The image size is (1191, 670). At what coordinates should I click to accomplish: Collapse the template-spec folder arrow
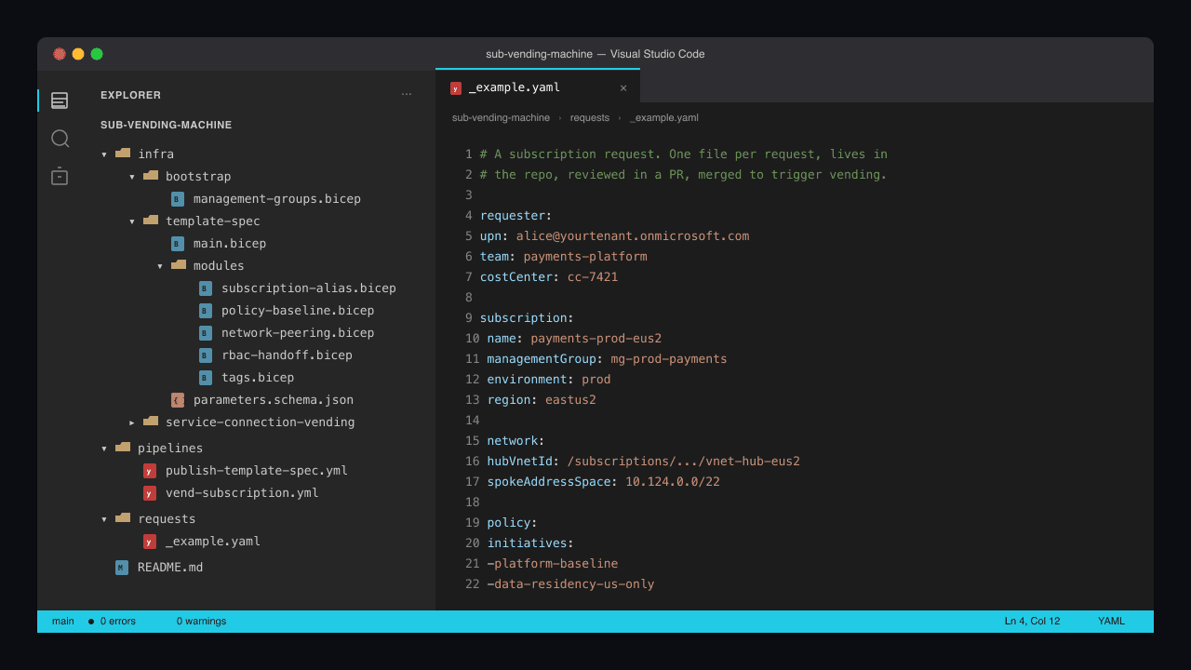tap(132, 221)
